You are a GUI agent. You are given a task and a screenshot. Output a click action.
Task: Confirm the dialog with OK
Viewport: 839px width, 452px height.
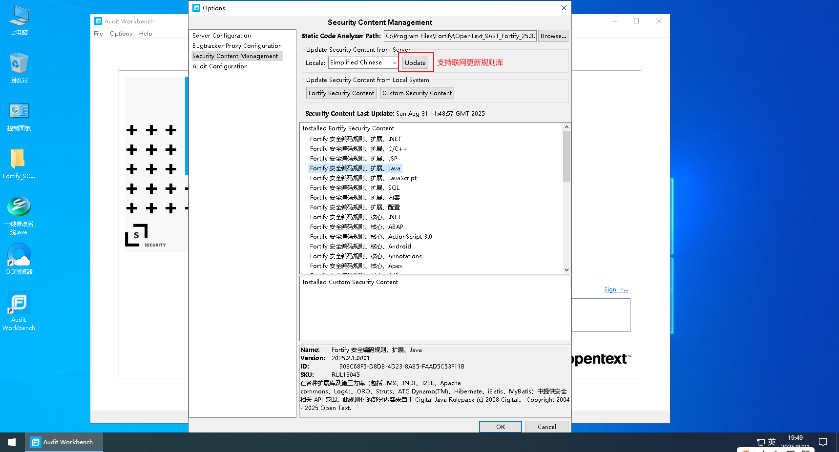[x=501, y=427]
